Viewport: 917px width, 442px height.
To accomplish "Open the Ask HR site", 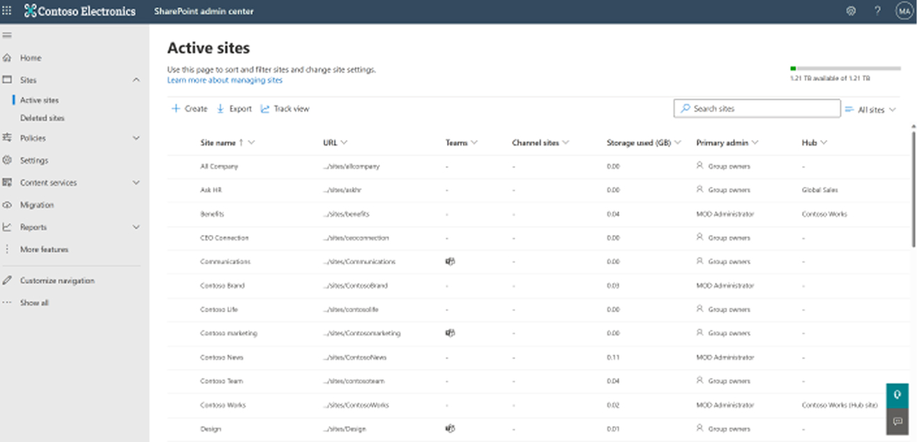I will click(x=211, y=190).
